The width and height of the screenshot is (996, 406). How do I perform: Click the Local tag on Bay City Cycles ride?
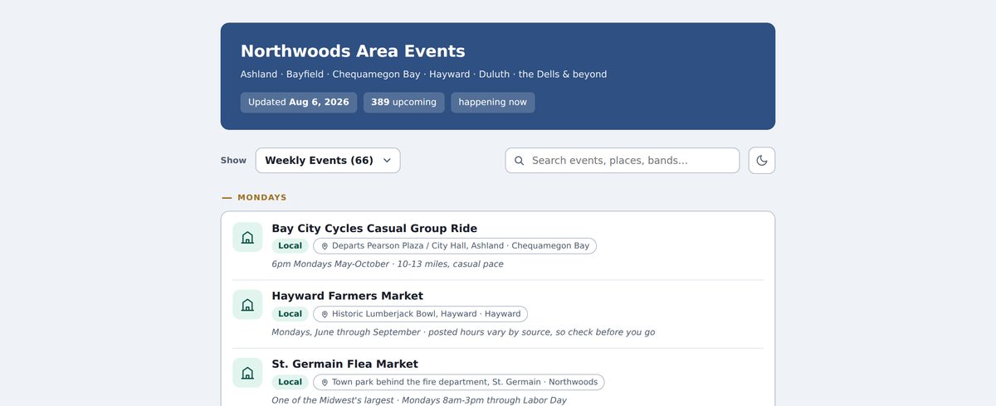(290, 246)
